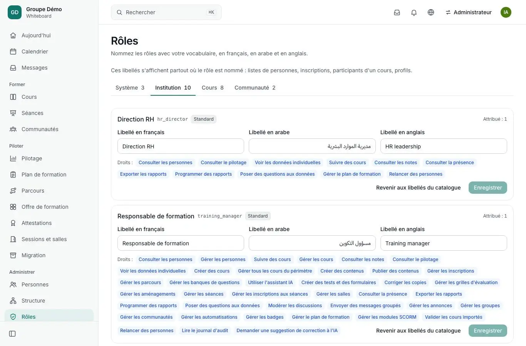The height and width of the screenshot is (346, 526).
Task: Edit the French label 'Responsable de formation'
Action: 181,243
